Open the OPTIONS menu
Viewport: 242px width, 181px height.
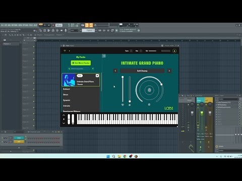[x=25, y=25]
